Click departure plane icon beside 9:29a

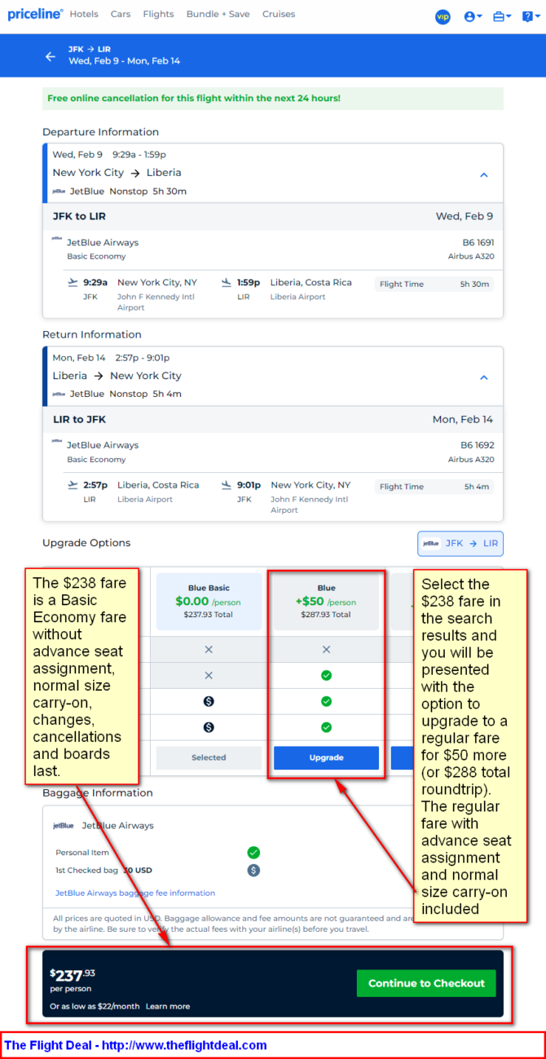pyautogui.click(x=73, y=283)
